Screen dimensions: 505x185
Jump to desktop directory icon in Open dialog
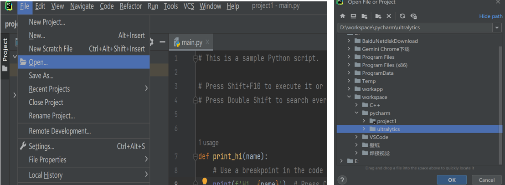(x=353, y=16)
